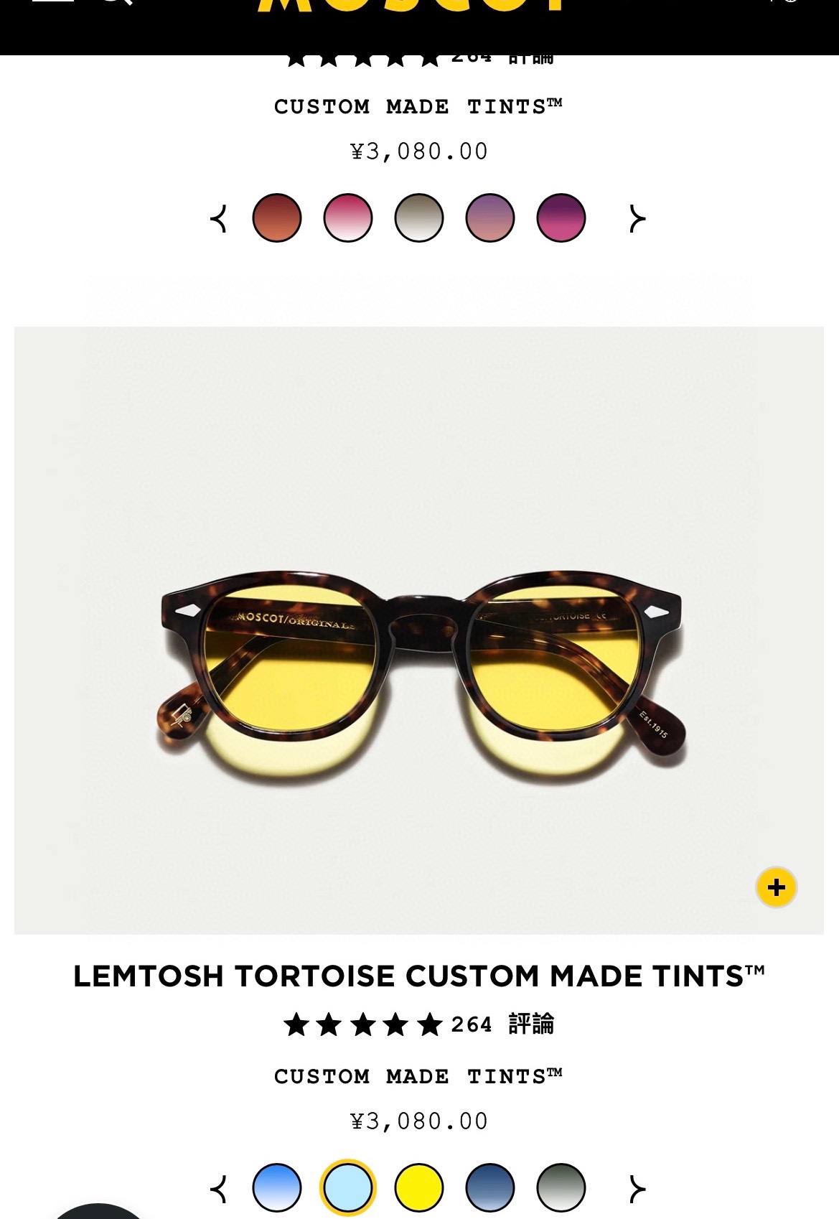Select the blue gradient tint swatch
This screenshot has width=839, height=1219.
pyautogui.click(x=277, y=1187)
